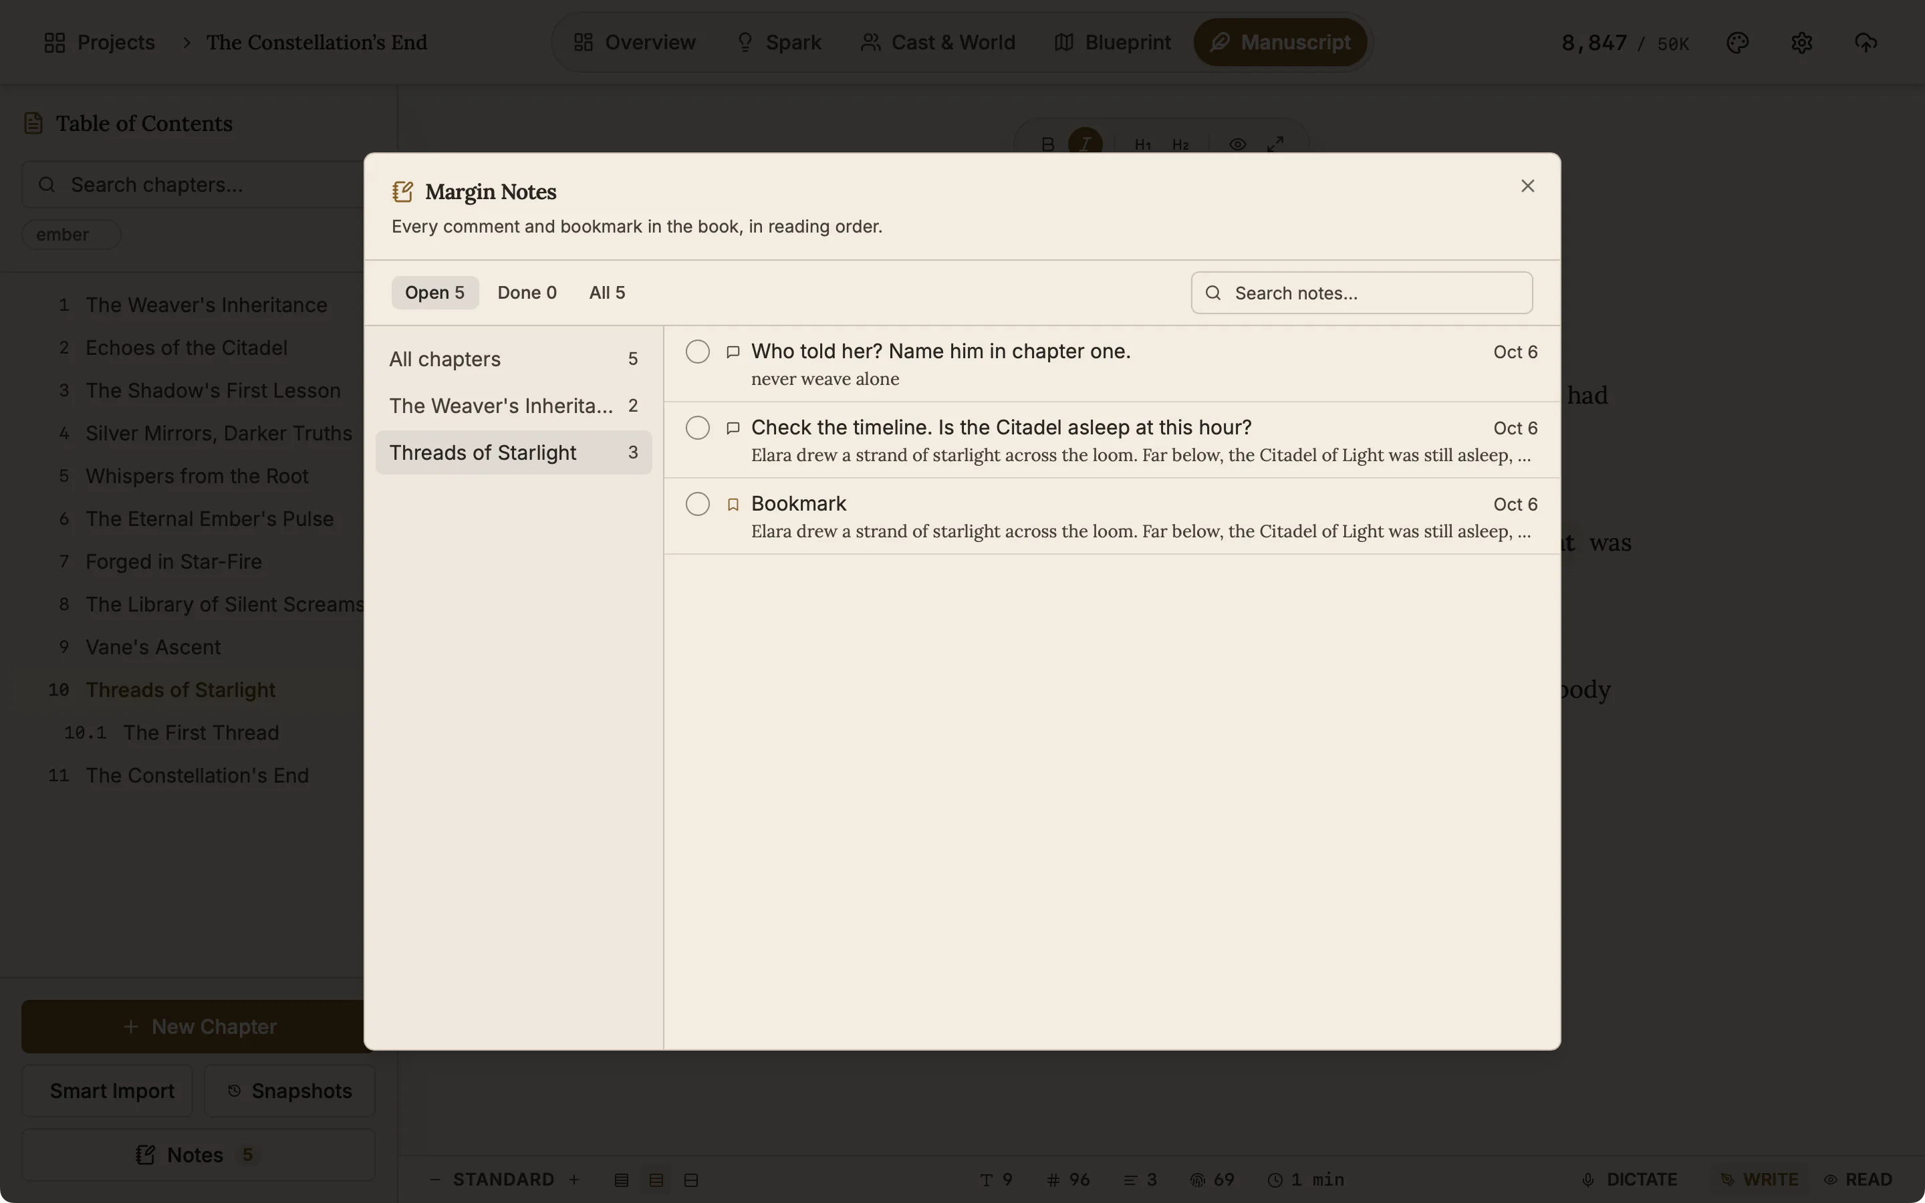This screenshot has width=1925, height=1203.
Task: Open the settings gear icon
Action: pyautogui.click(x=1802, y=42)
